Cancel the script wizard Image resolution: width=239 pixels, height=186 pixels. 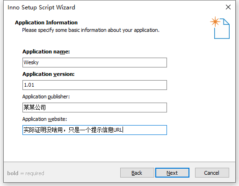click(212, 173)
